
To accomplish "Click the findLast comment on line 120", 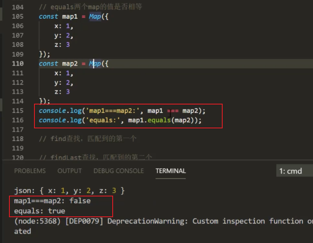I will (x=95, y=157).
